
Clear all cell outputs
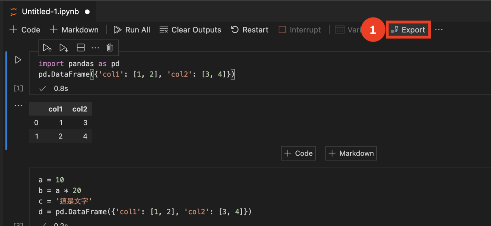coord(190,30)
